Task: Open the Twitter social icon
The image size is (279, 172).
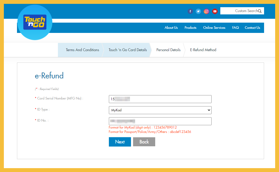Action: [x=198, y=11]
